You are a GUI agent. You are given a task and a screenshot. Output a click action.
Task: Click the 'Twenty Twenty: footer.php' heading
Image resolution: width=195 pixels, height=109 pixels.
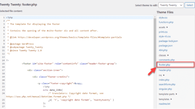click(x=18, y=4)
